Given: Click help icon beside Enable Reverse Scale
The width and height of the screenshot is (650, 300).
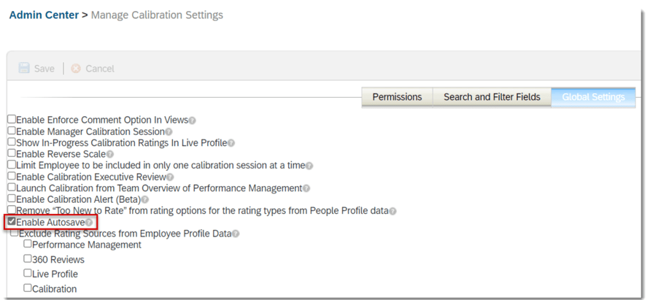Looking at the screenshot, I should [x=110, y=154].
